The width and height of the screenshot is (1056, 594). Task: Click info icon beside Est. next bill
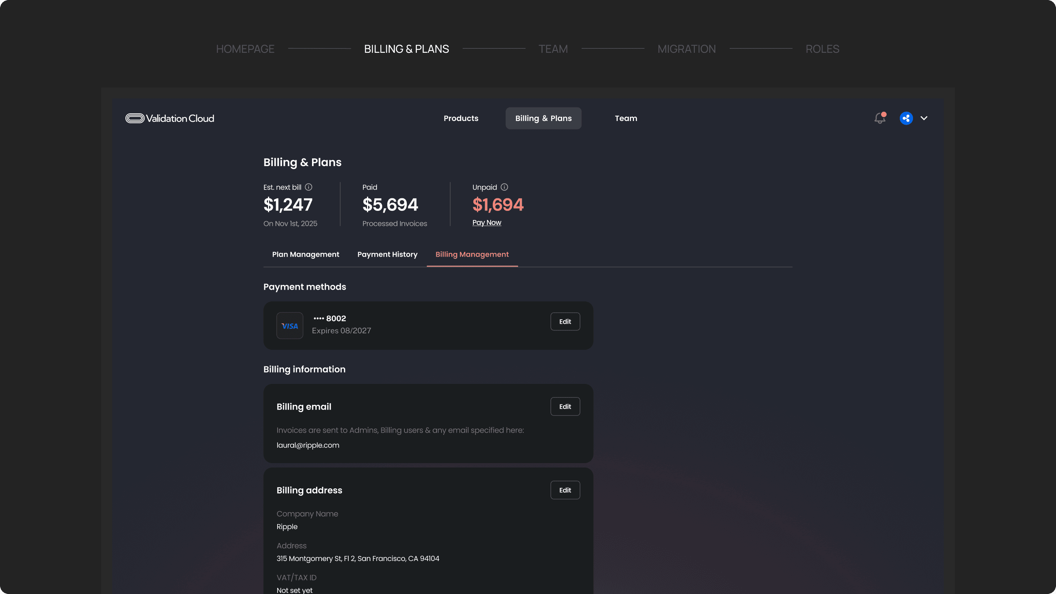tap(309, 187)
